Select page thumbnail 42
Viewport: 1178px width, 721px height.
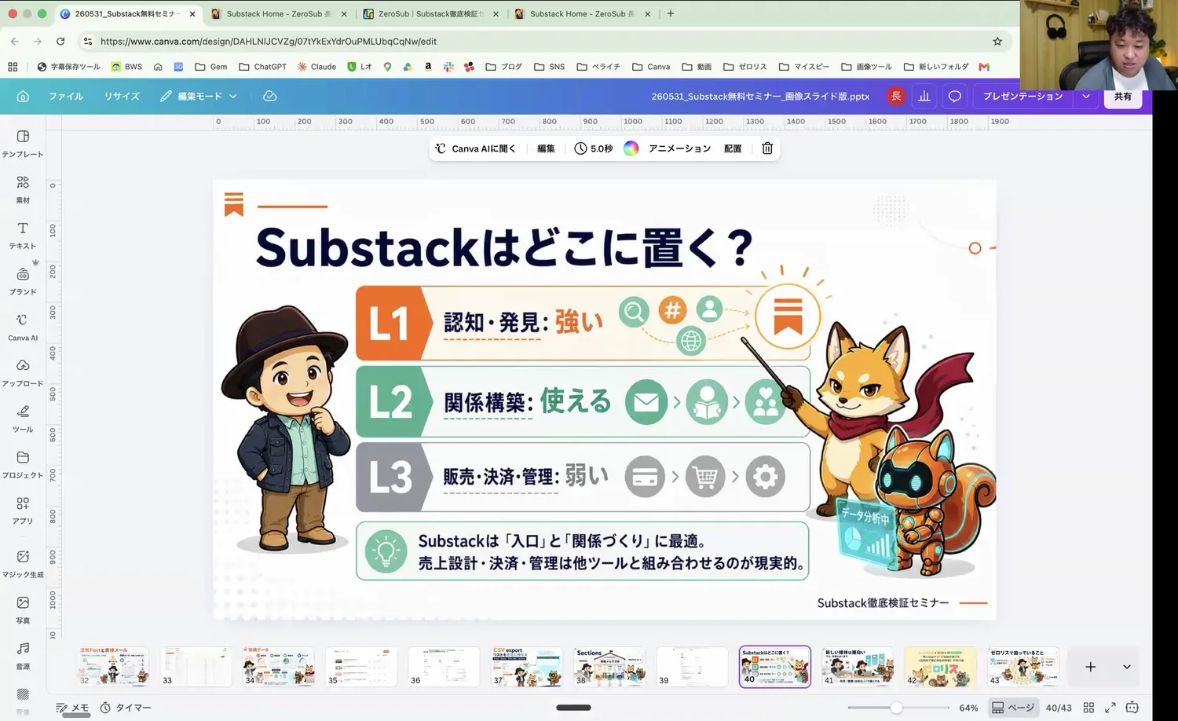pos(940,667)
